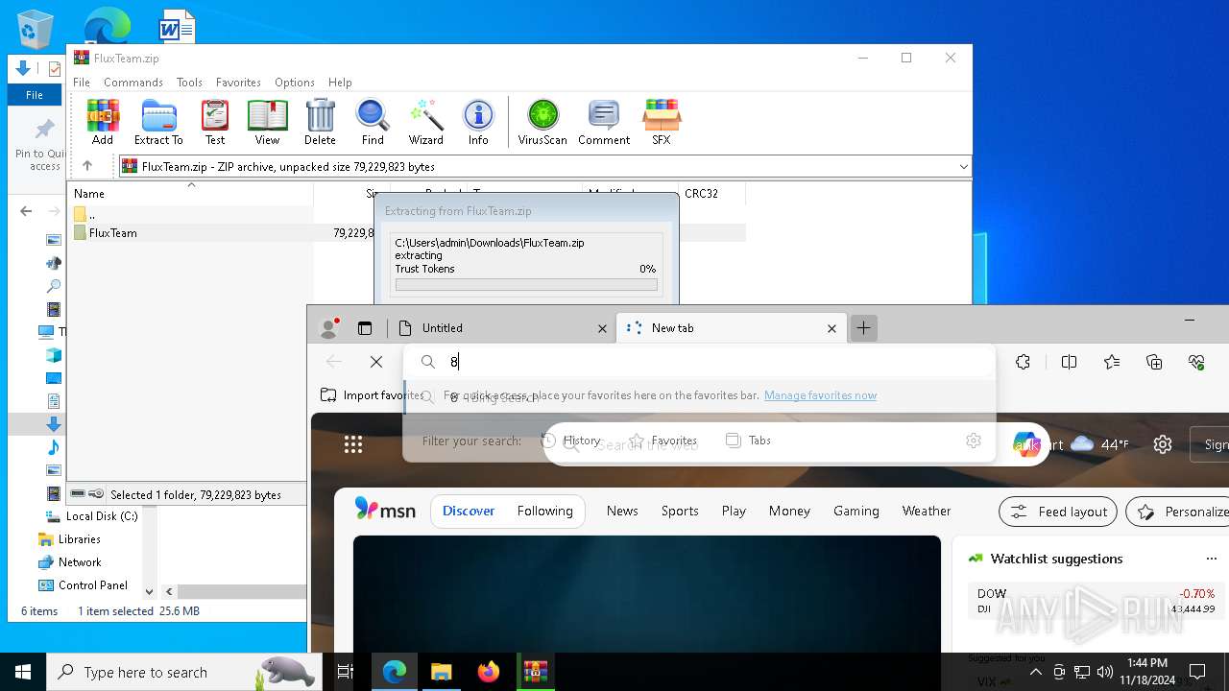The image size is (1229, 691).
Task: Switch to the Following feed tab
Action: click(x=544, y=512)
